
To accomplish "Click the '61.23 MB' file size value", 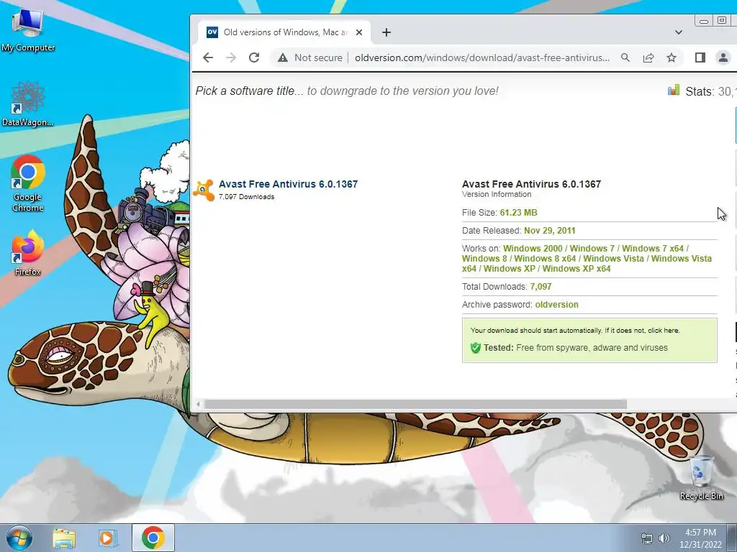I will (518, 213).
